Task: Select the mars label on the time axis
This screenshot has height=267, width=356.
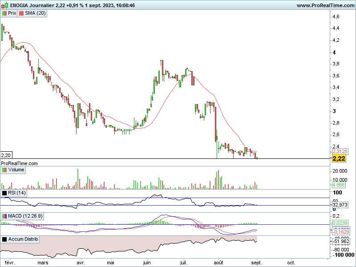Action: tap(43, 263)
